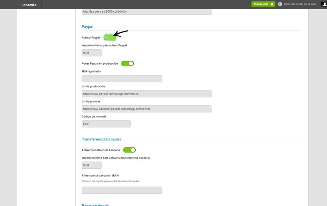
Task: Open the OPCIONES menu
Action: 29,5
